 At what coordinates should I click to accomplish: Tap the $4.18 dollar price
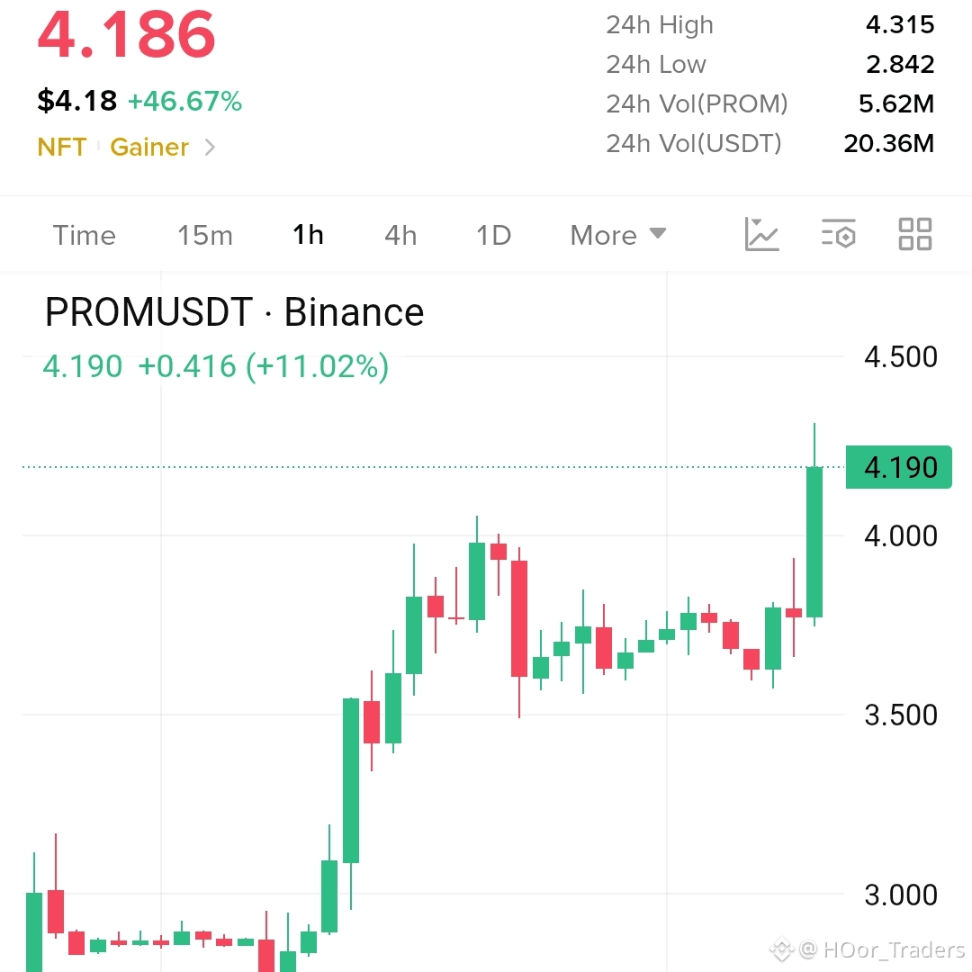point(76,101)
